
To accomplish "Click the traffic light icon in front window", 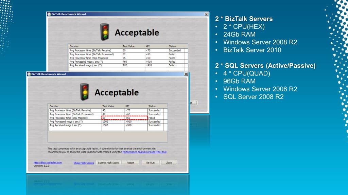I will [x=85, y=92].
